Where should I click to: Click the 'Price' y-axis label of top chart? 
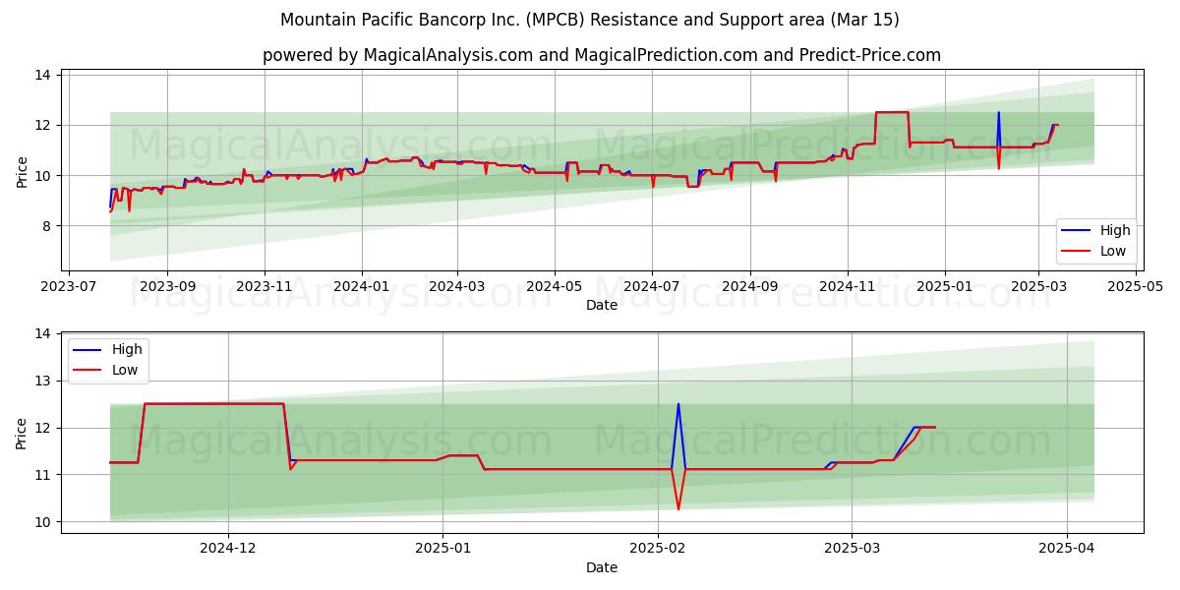click(22, 172)
